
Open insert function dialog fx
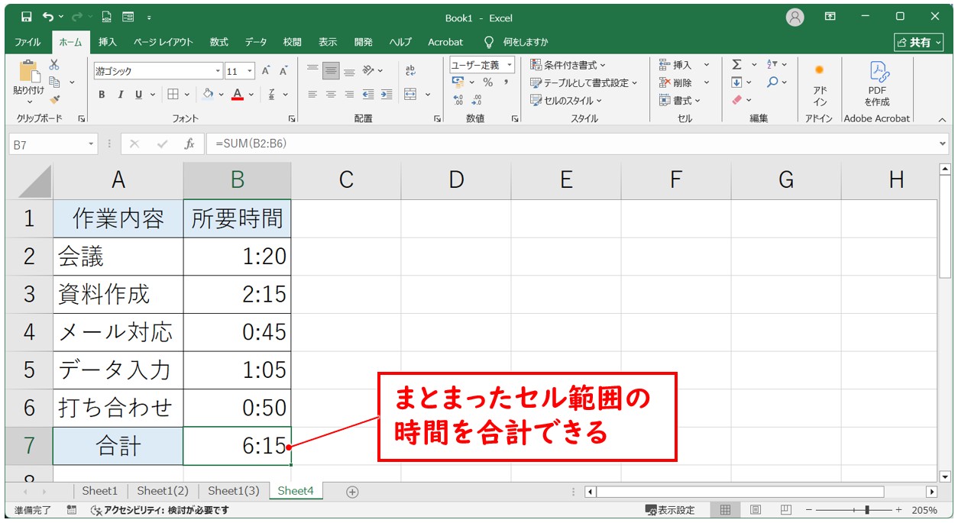189,144
